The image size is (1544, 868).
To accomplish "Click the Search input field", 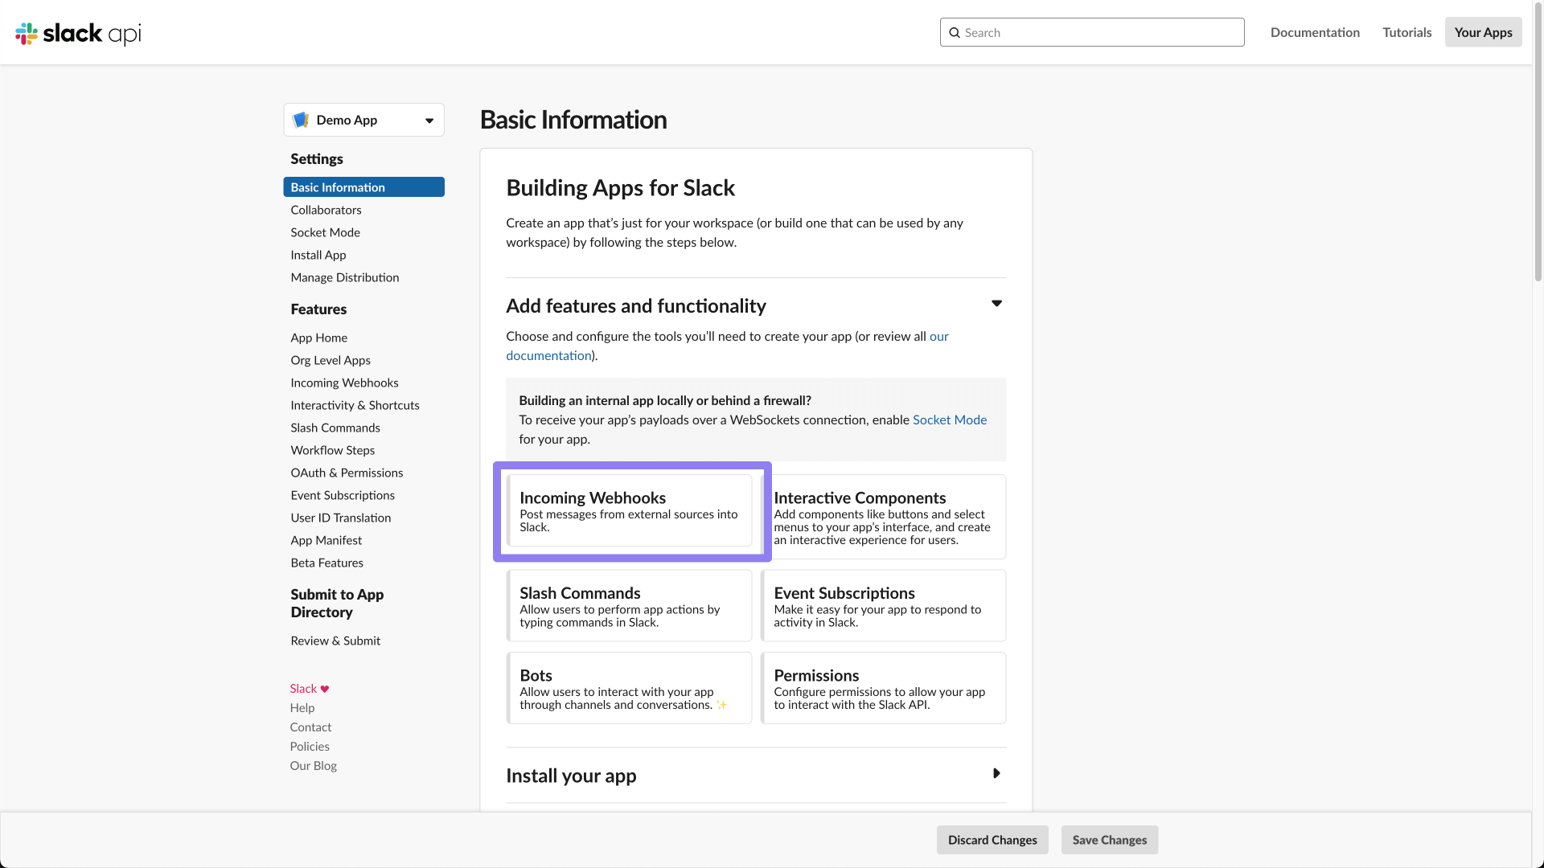I will click(x=1091, y=32).
